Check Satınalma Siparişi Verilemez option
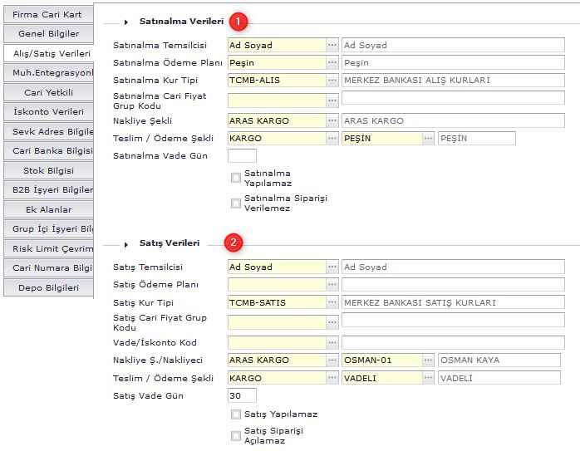This screenshot has width=580, height=451. [x=236, y=203]
